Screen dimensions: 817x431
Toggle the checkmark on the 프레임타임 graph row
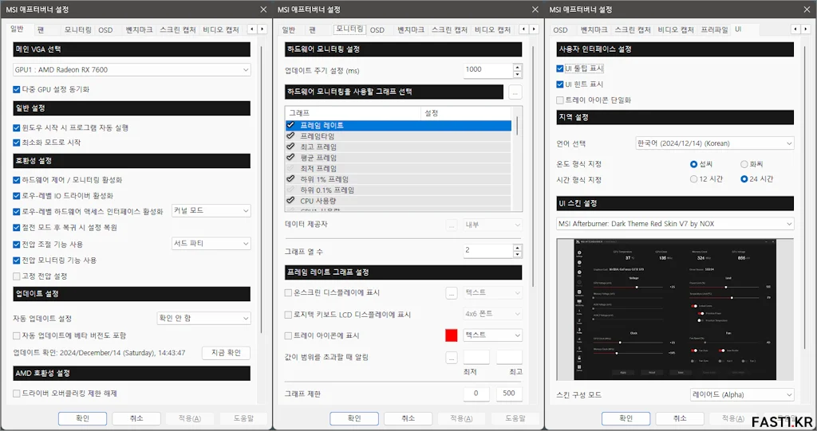pyautogui.click(x=290, y=136)
